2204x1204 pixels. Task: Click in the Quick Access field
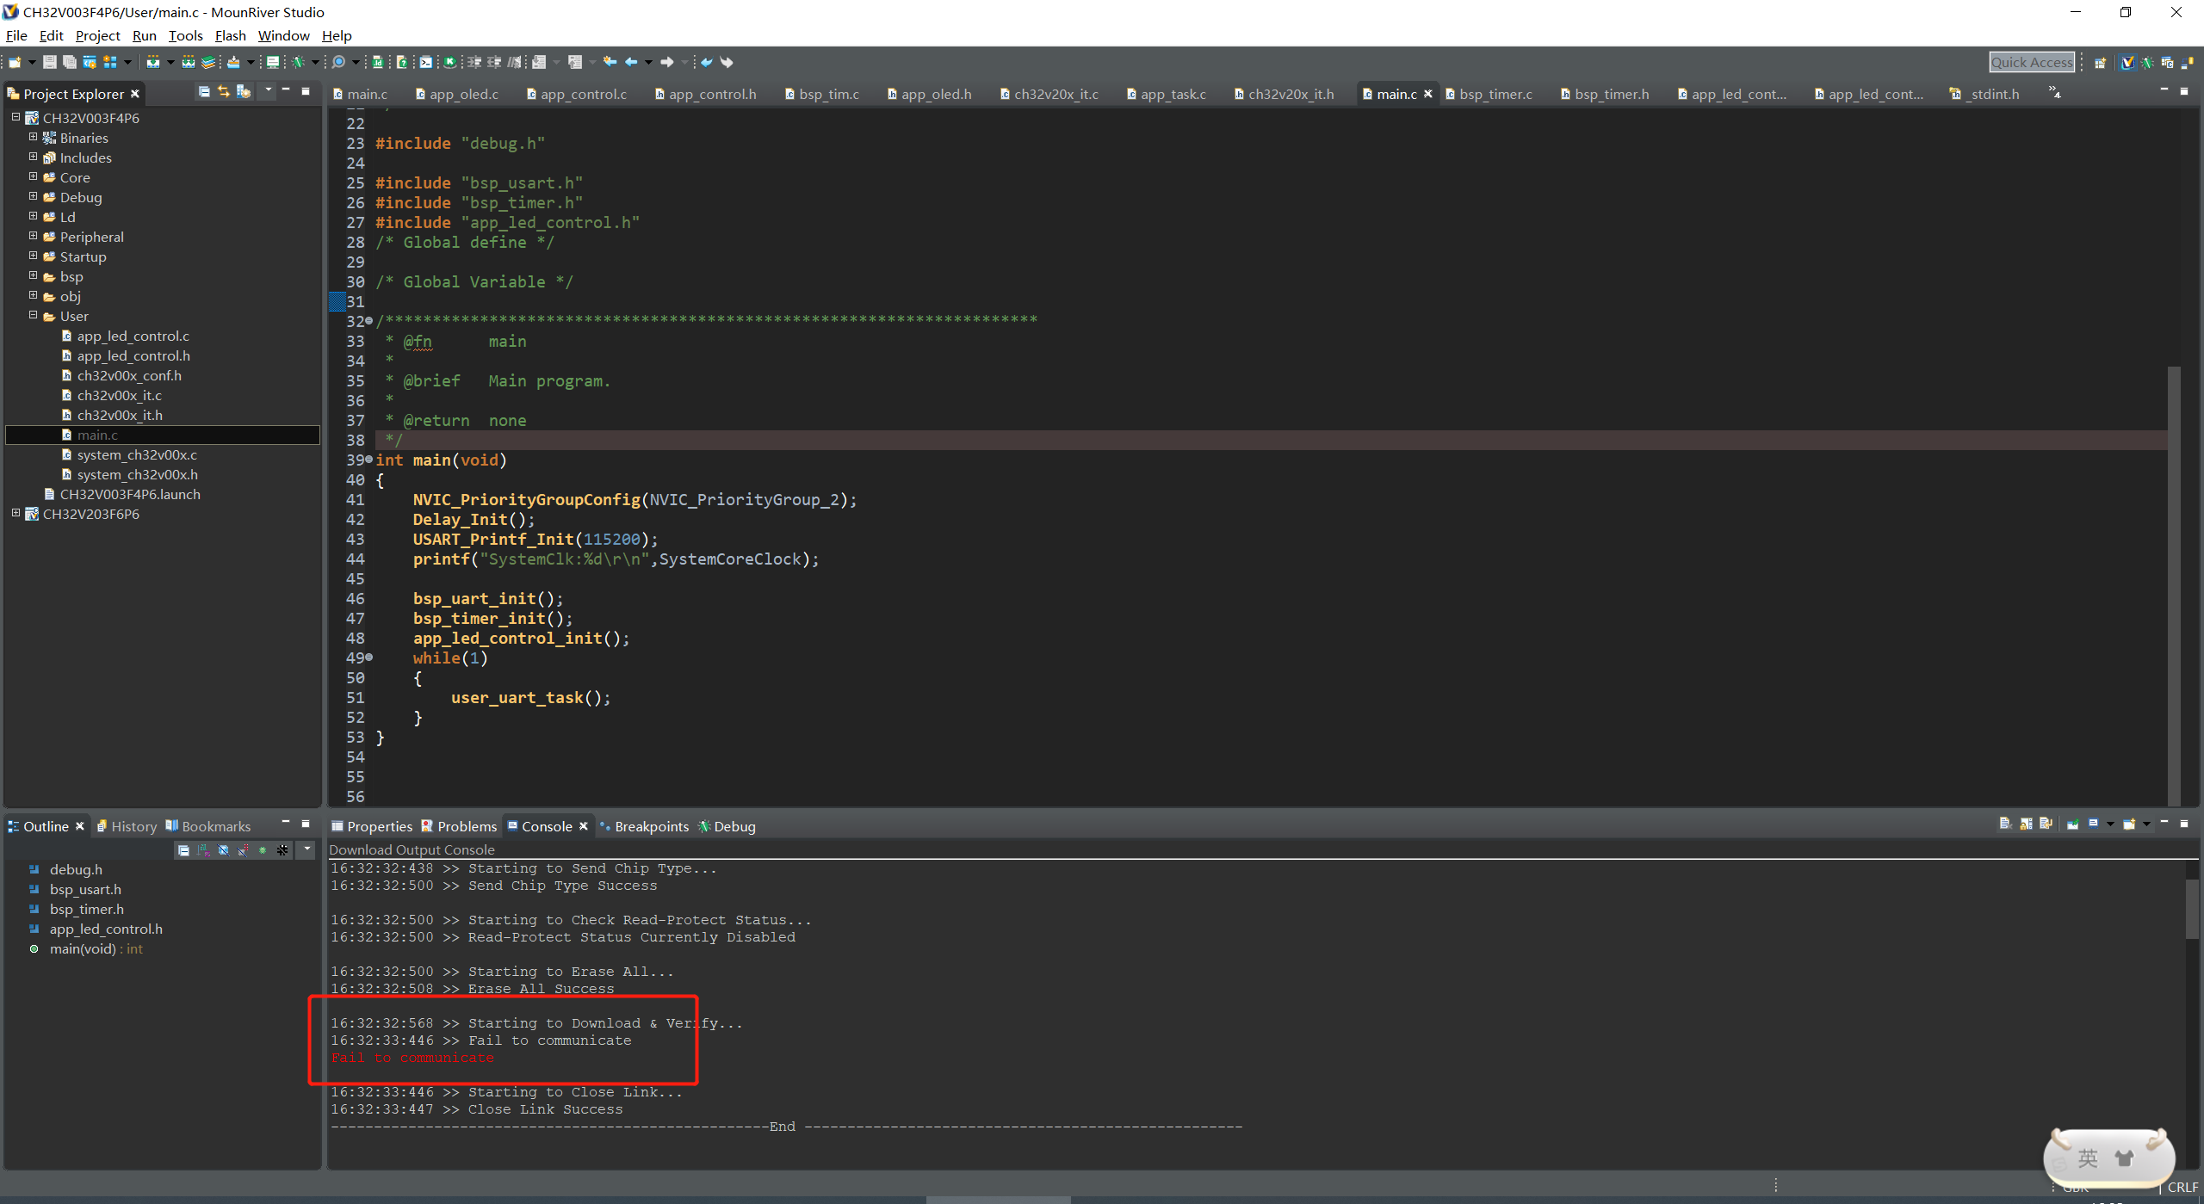[2032, 62]
